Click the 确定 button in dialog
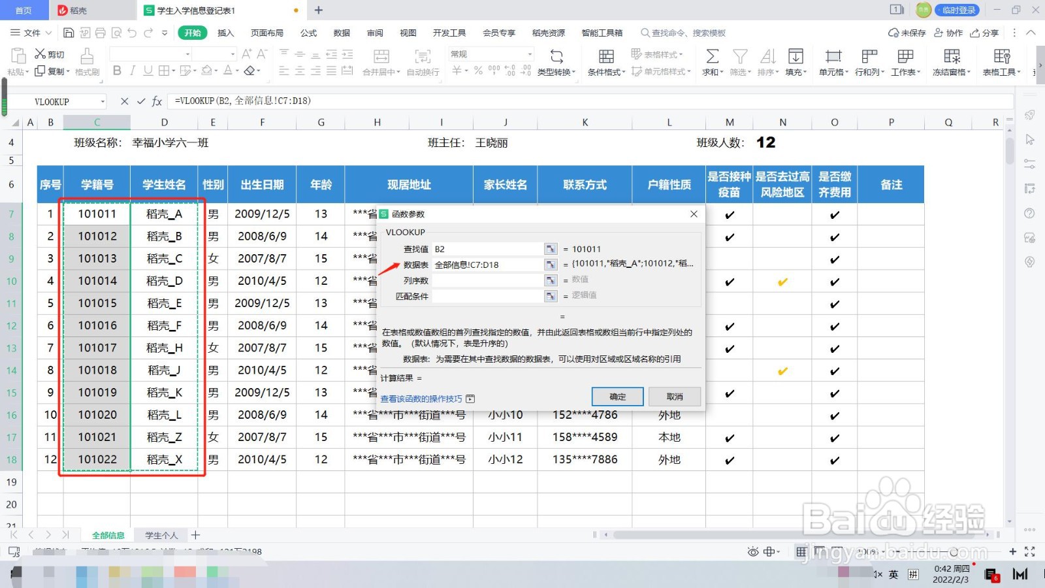 tap(617, 397)
